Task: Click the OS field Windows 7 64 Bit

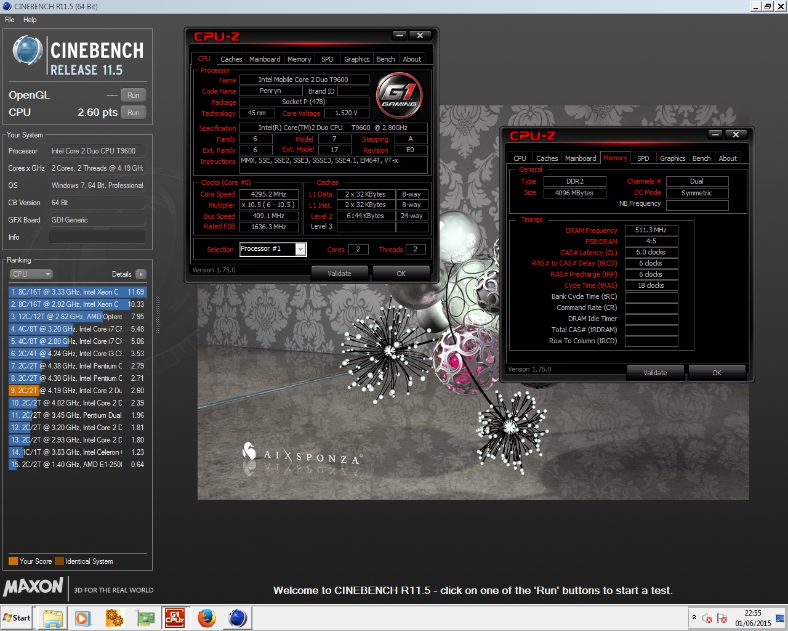Action: (x=97, y=185)
